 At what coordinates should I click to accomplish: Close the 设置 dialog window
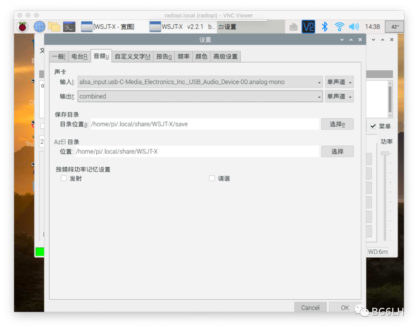click(360, 40)
